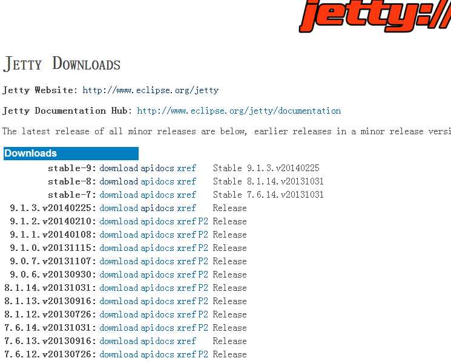The width and height of the screenshot is (451, 364).
Task: Open P2 link for 9.1.2.v20140210
Action: coord(203,221)
